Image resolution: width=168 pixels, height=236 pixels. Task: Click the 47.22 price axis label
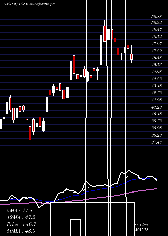click(157, 51)
